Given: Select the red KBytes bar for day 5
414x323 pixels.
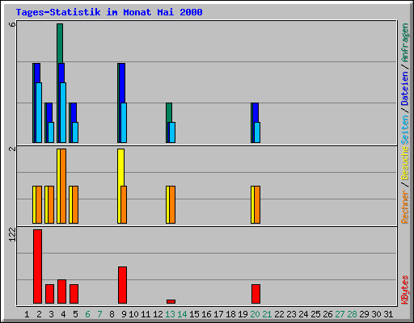Looking at the screenshot, I should 74,294.
